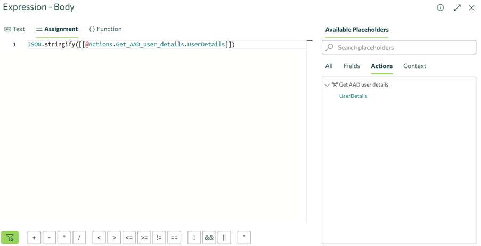Viewport: 481px width, 246px height.
Task: Switch to the Function tab
Action: [105, 29]
